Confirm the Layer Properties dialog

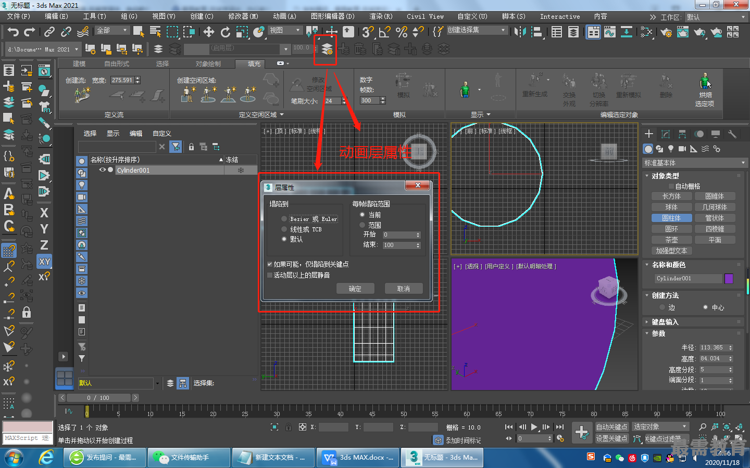[355, 289]
